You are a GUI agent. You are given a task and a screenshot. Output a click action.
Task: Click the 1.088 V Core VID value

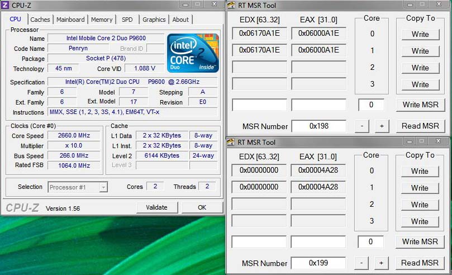click(x=144, y=68)
